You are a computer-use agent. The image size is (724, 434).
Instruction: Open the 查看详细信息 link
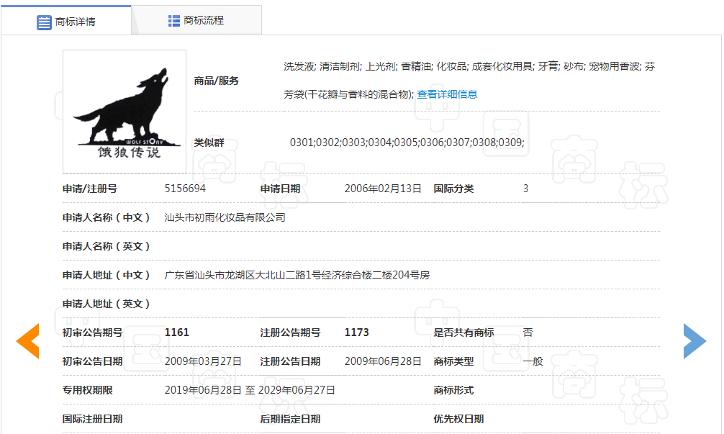(x=447, y=94)
